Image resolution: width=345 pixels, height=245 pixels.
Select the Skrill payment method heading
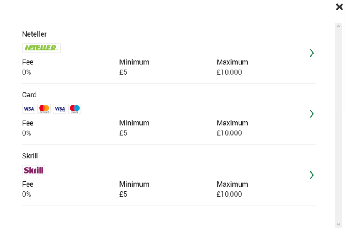point(30,156)
